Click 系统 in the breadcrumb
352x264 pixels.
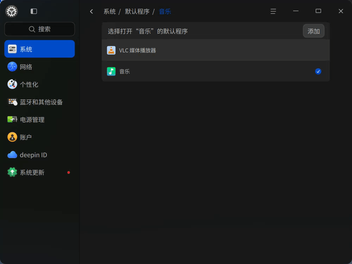[x=109, y=12]
